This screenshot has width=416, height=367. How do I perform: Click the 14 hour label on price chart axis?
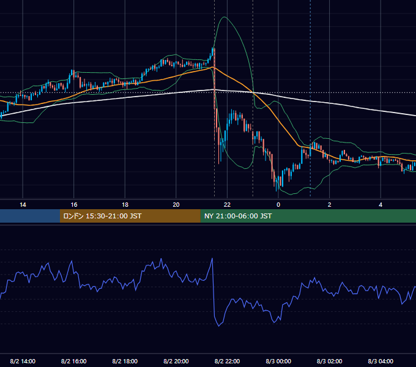coord(23,205)
